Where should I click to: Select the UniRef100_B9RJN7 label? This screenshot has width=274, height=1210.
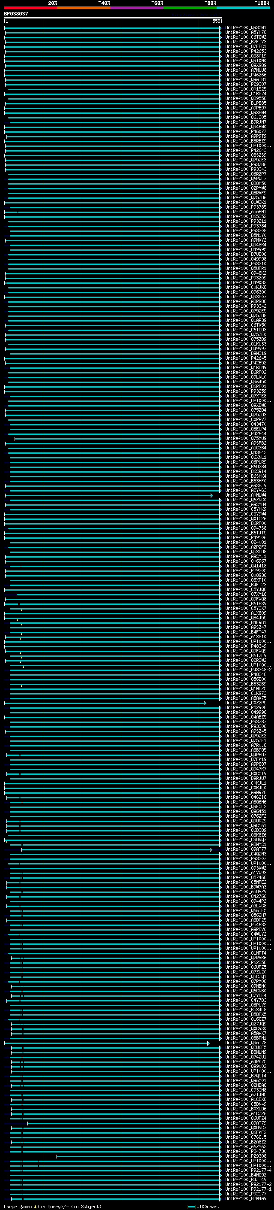click(246, 122)
